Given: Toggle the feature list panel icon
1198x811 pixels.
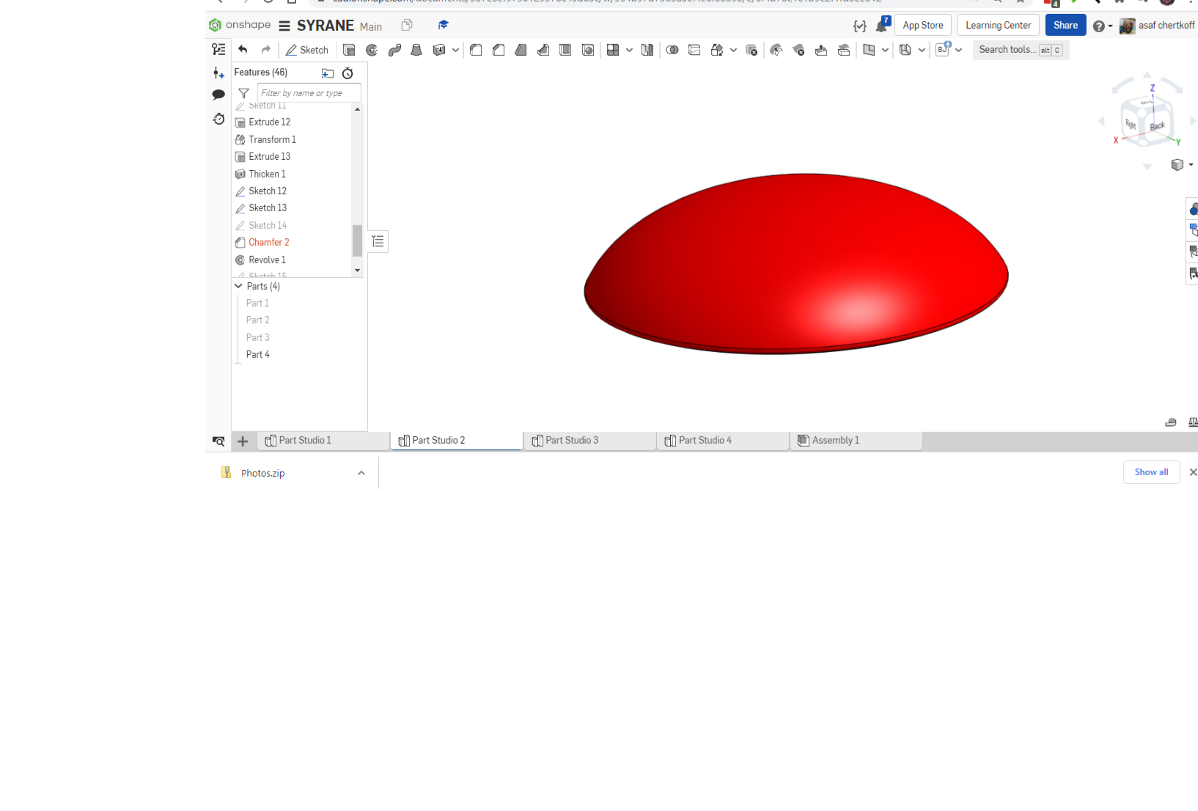Looking at the screenshot, I should 218,49.
